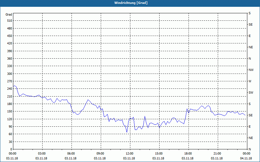
Task: Select the N compass label level with 0
Action: point(250,149)
